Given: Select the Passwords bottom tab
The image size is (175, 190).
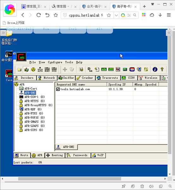Looking at the screenshot, I should pos(78,155).
